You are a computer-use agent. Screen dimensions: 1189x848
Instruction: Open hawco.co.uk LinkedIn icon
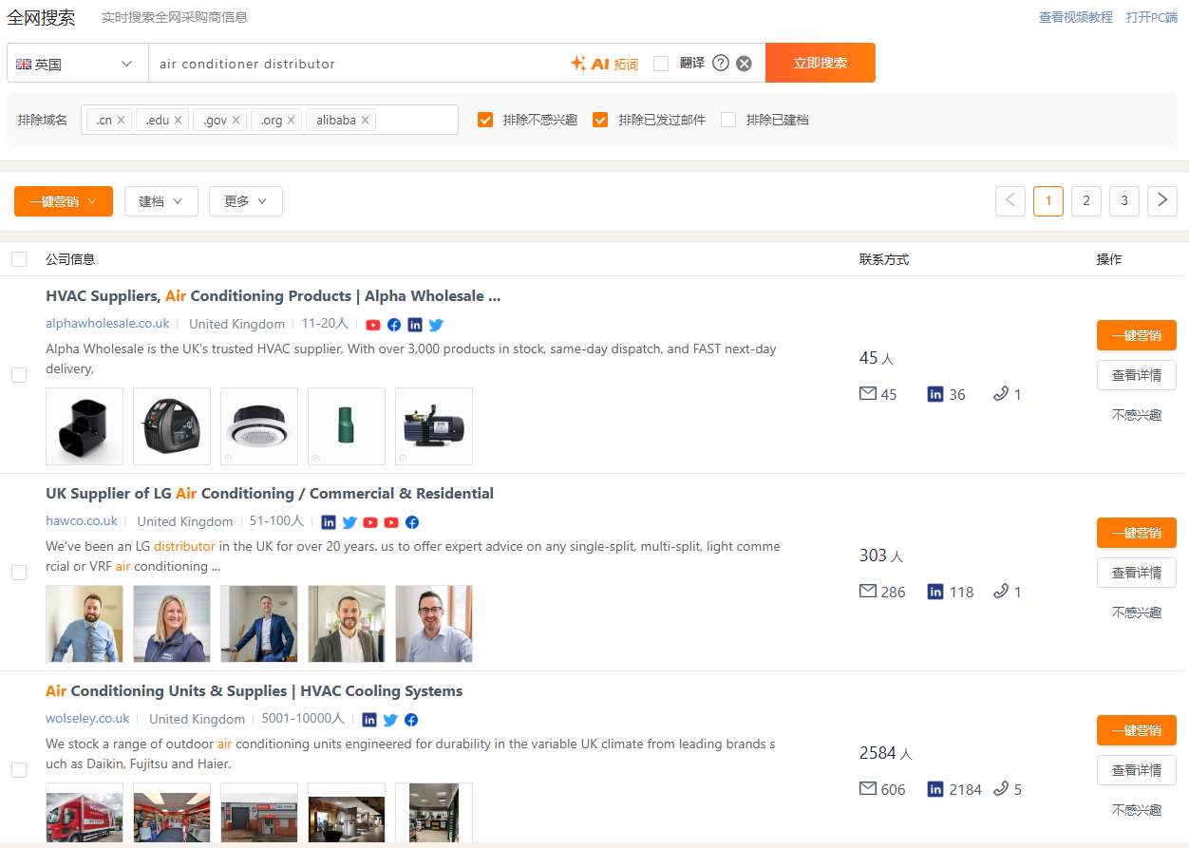pos(329,522)
